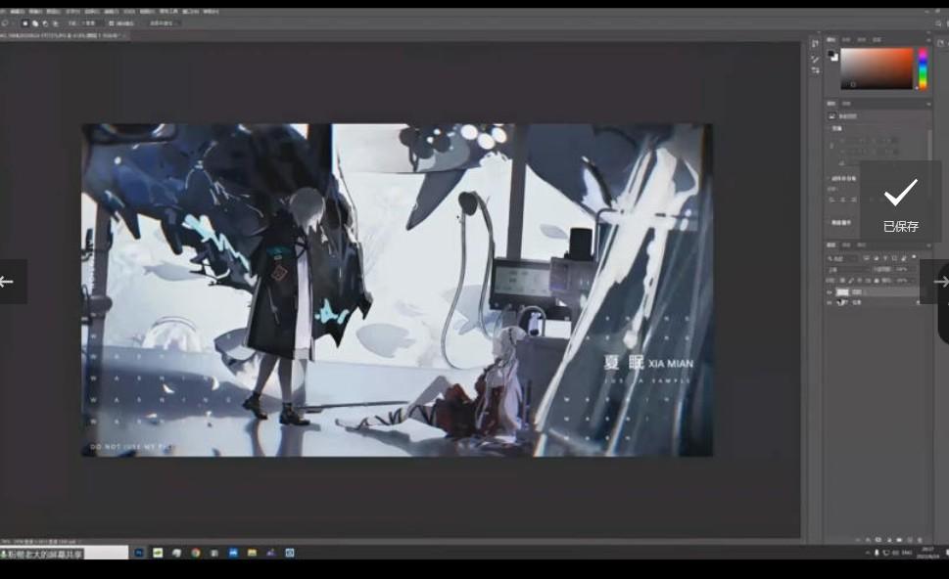Click the create new layer icon

(x=909, y=539)
